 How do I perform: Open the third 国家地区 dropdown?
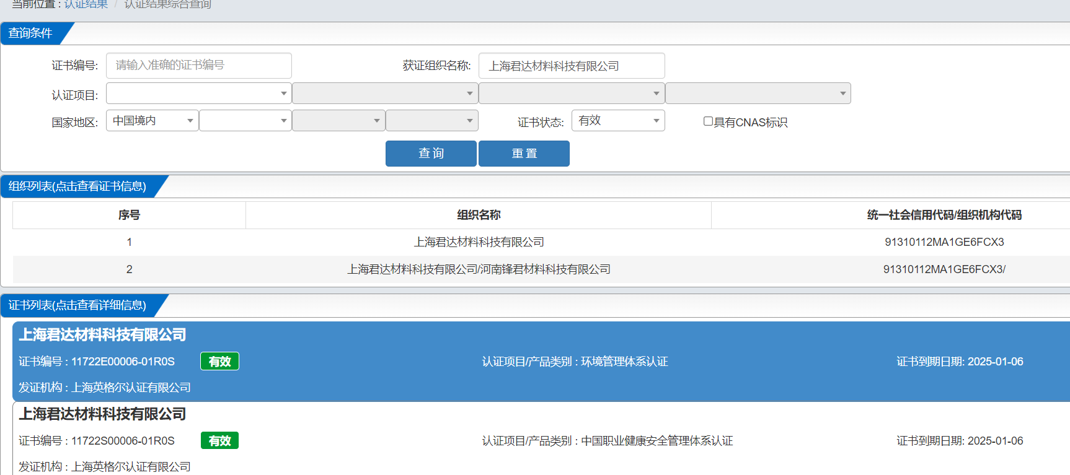click(338, 121)
